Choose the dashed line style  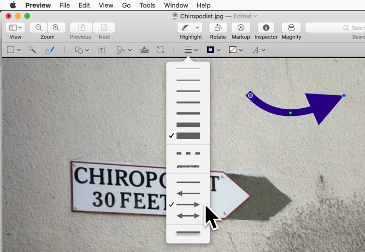point(188,153)
